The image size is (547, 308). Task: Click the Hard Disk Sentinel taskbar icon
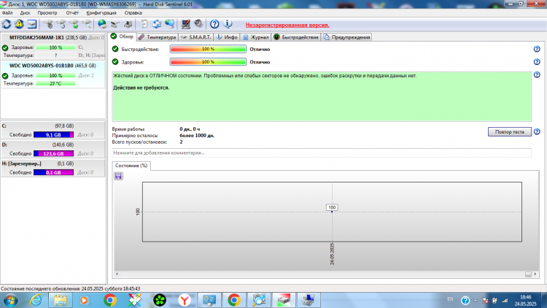coord(284,300)
